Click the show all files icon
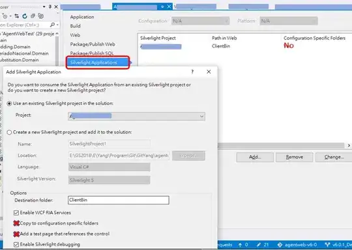Image resolution: width=352 pixels, height=250 pixels. [x=40, y=16]
